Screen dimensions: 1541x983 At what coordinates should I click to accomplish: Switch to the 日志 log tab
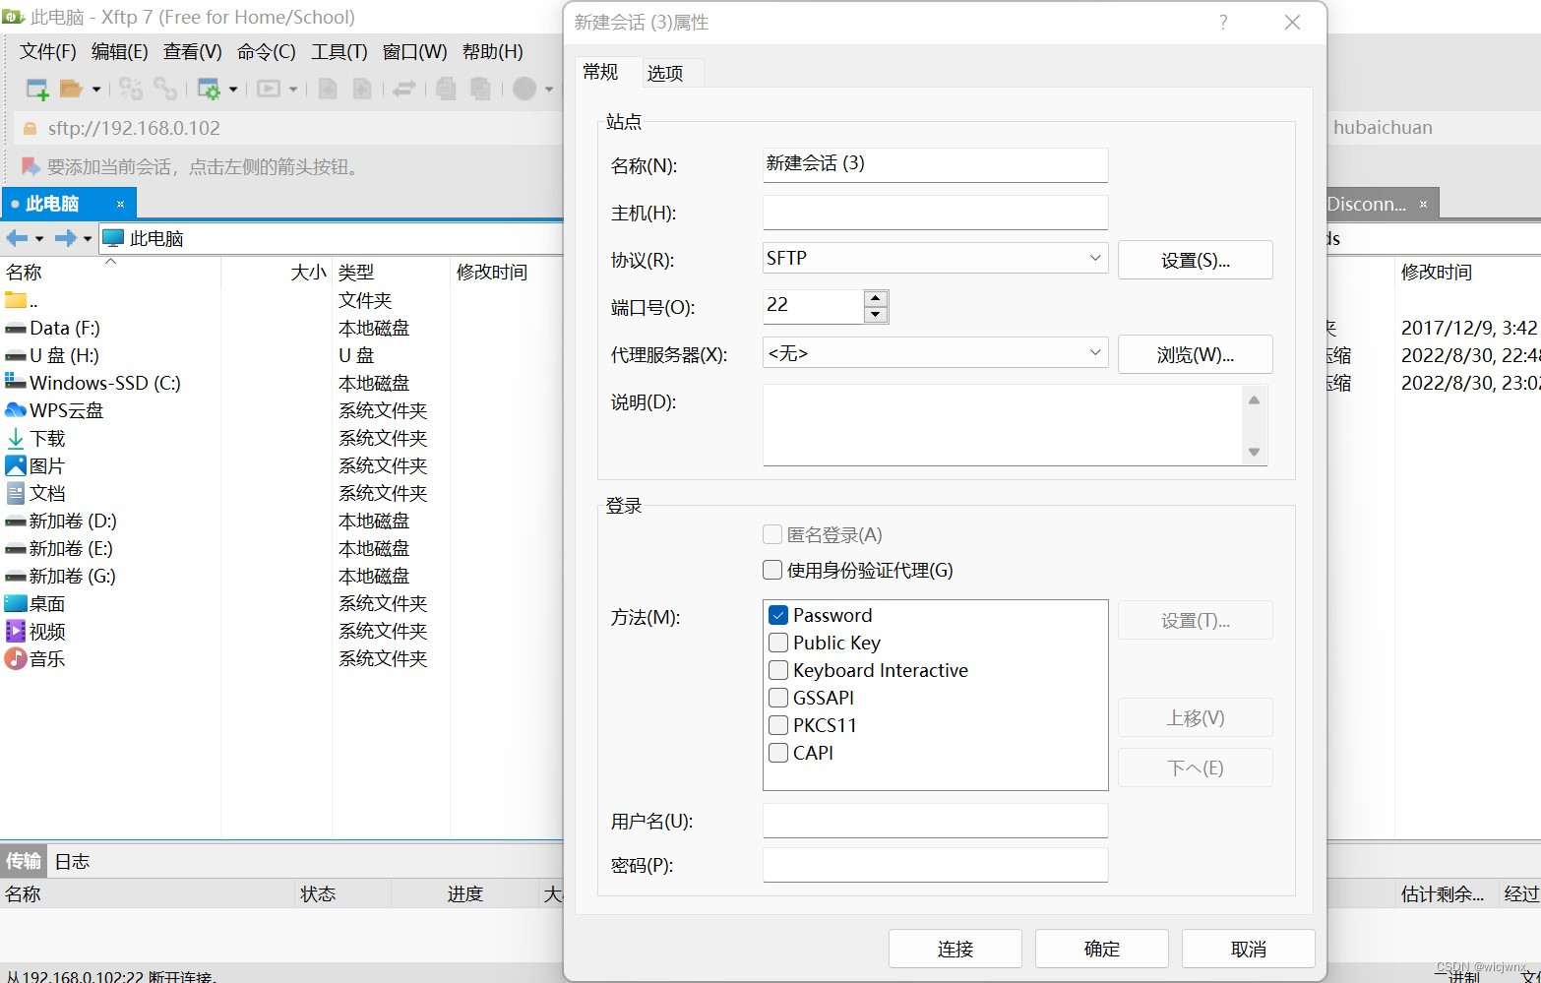click(x=72, y=861)
